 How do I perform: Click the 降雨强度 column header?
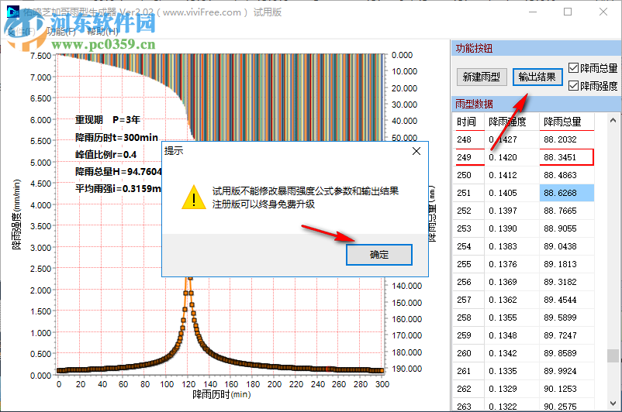point(511,122)
